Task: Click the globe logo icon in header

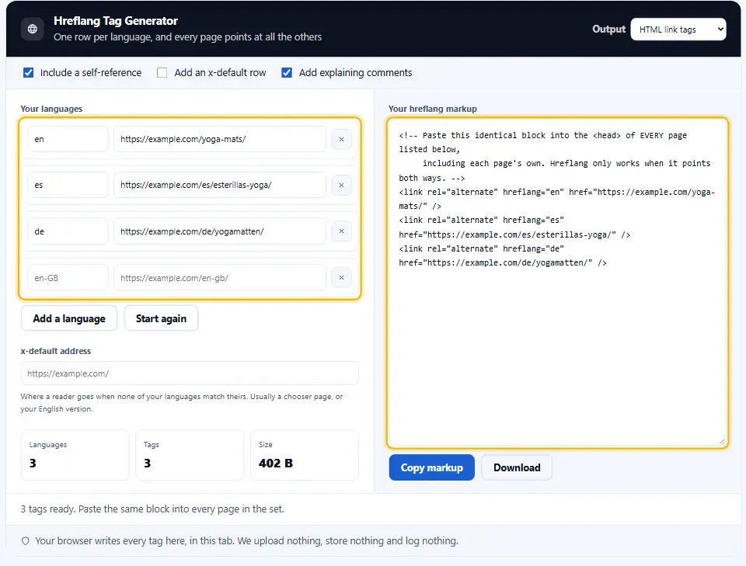Action: [x=33, y=29]
